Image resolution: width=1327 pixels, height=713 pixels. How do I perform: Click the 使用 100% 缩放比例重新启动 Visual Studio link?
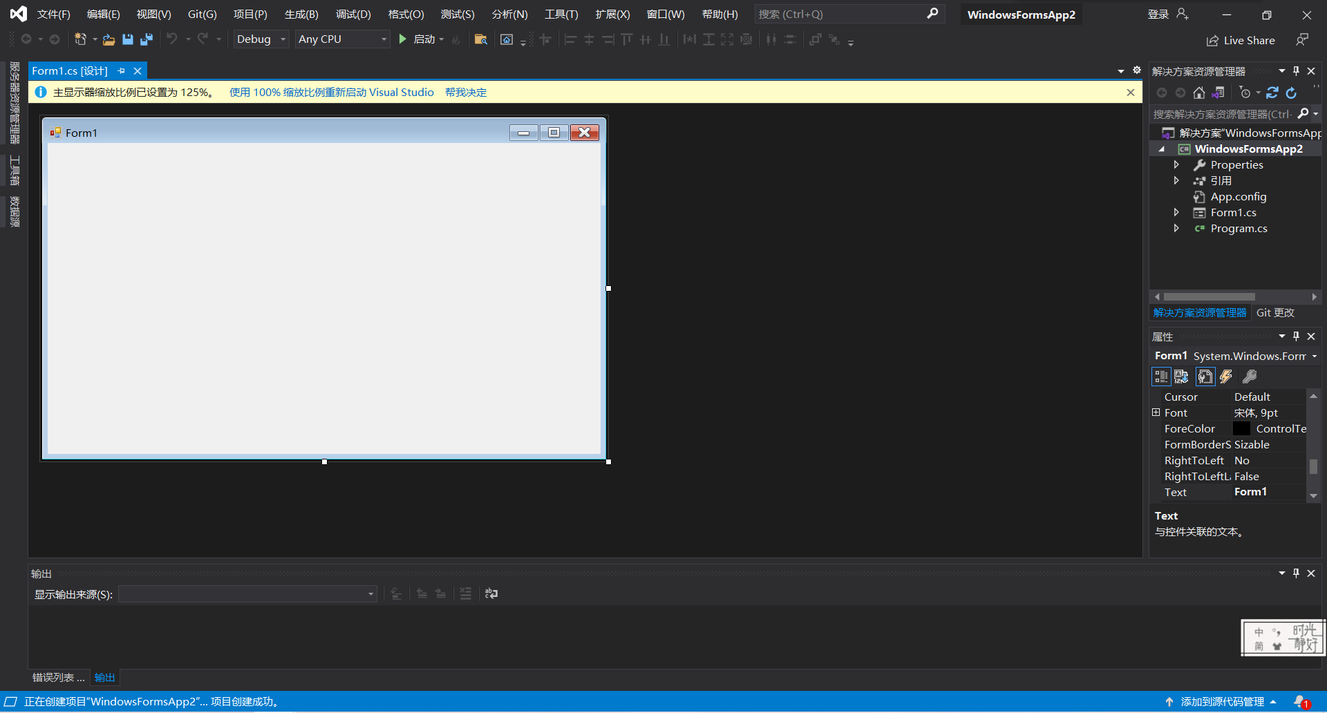(x=331, y=91)
